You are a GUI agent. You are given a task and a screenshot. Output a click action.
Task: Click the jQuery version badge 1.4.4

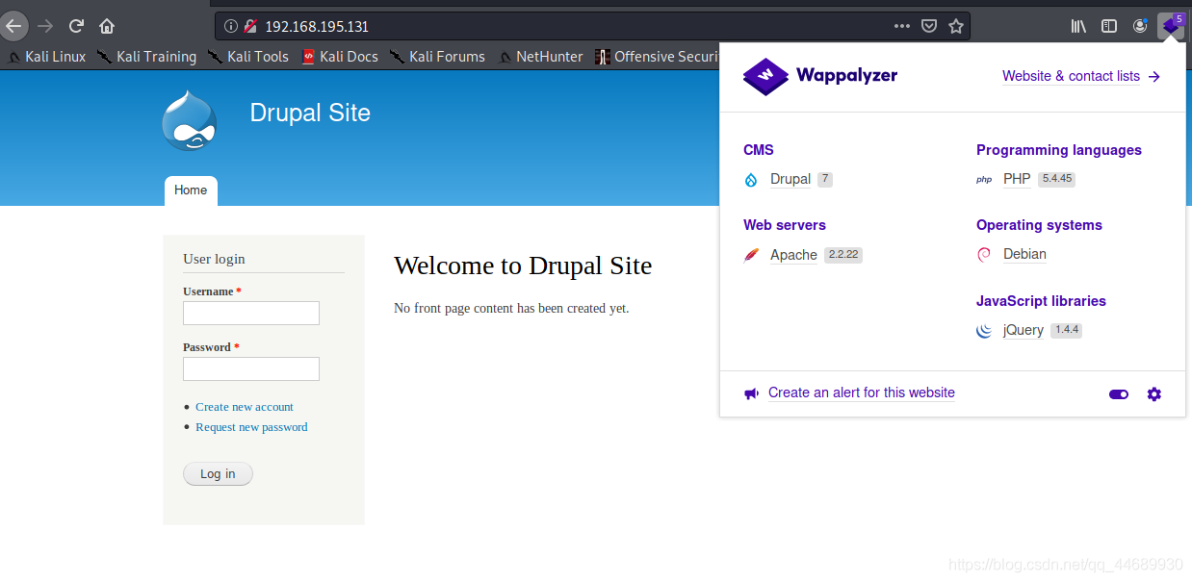pyautogui.click(x=1066, y=330)
